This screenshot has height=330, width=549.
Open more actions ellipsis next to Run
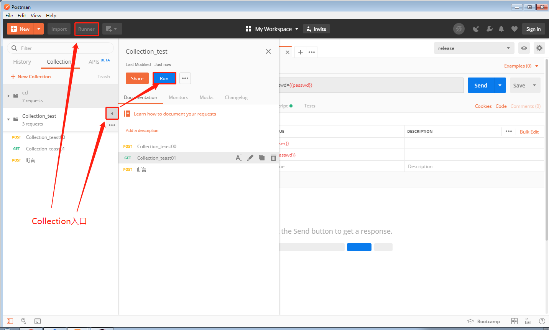tap(185, 78)
